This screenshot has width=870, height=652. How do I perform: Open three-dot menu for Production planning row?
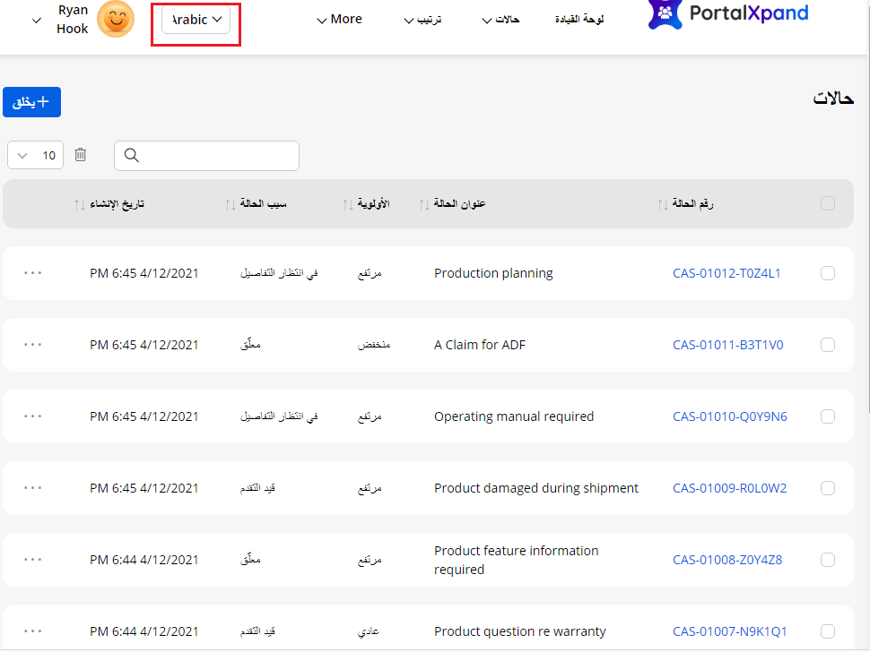[33, 272]
